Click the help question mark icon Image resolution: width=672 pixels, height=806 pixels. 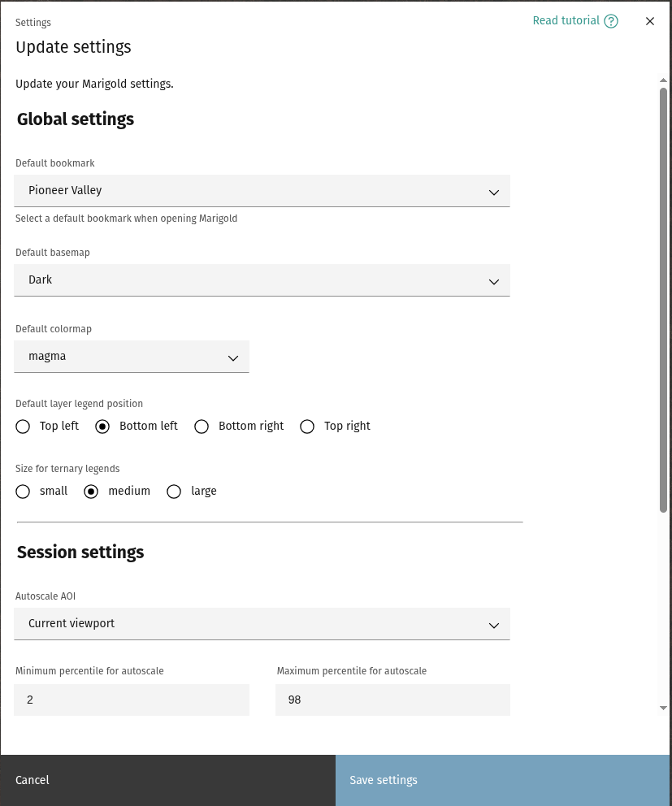click(611, 21)
